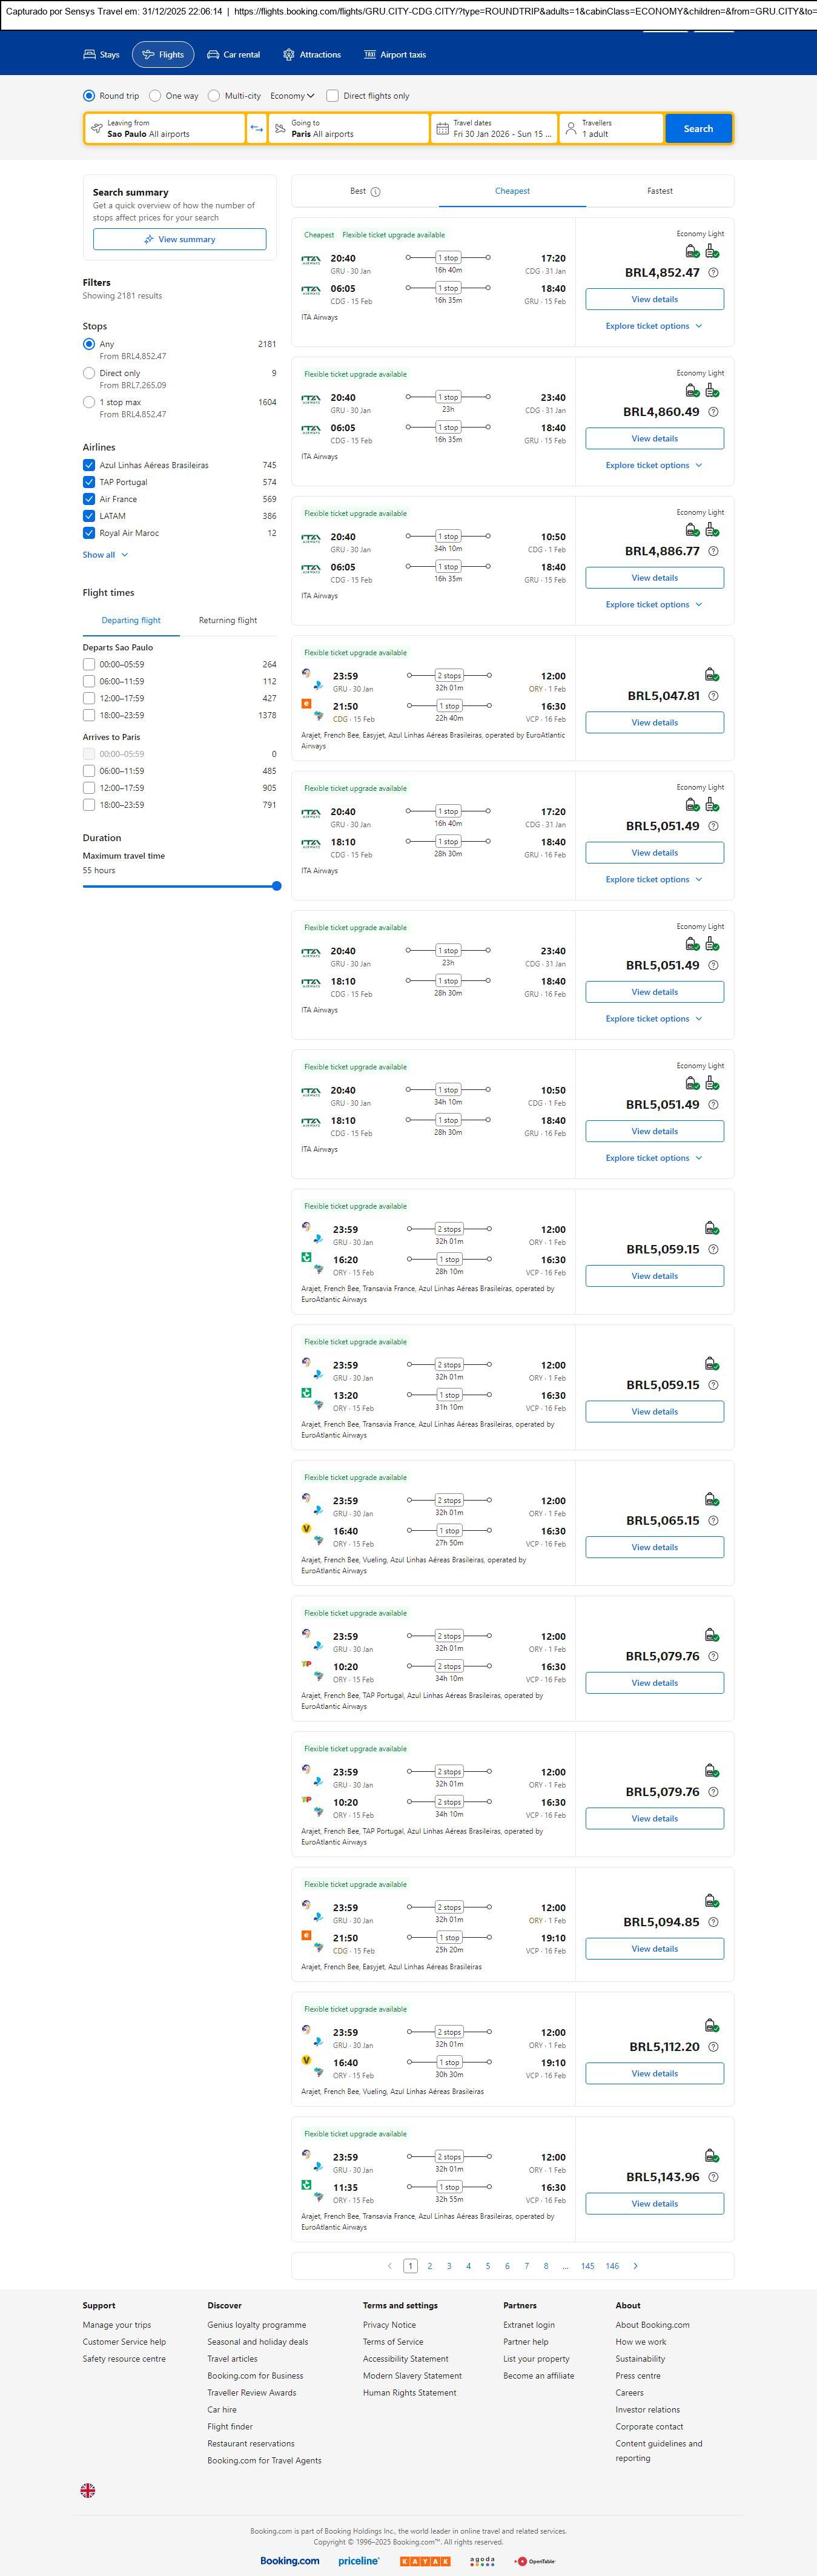The width and height of the screenshot is (817, 2576).
Task: Click the blue Search button
Action: point(698,128)
